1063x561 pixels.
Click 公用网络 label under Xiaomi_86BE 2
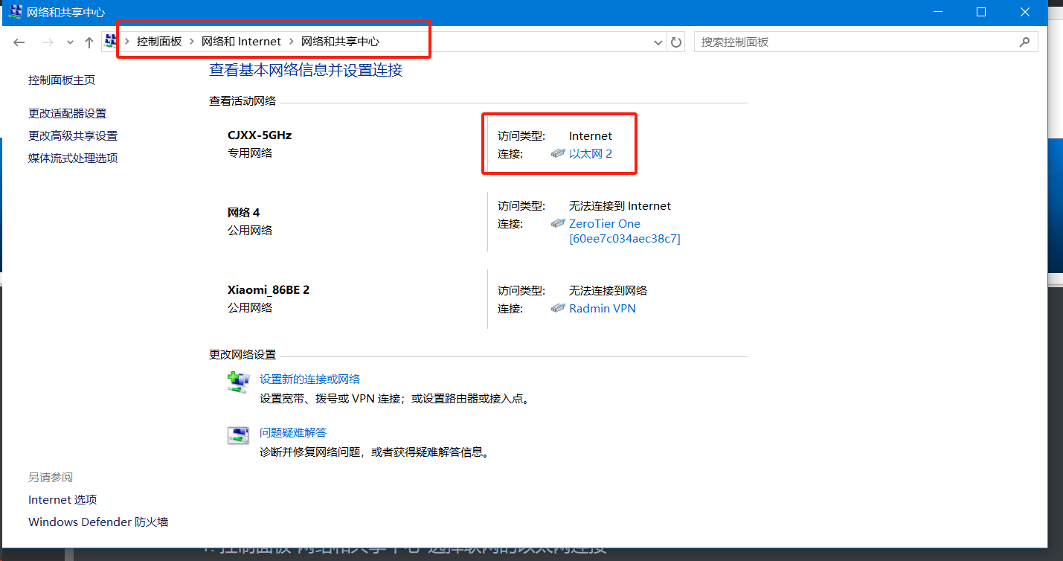250,308
